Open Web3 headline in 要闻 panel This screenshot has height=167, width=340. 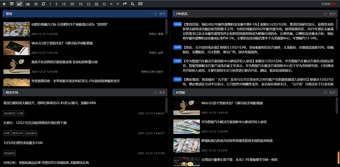coord(62,43)
